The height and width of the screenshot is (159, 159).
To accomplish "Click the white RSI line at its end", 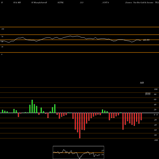I will 141,41.
